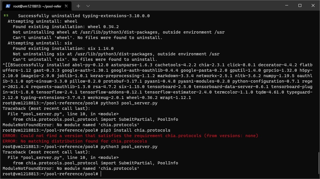Click red 'Could not find a version' error
This screenshot has height=179, width=320.
coord(130,136)
